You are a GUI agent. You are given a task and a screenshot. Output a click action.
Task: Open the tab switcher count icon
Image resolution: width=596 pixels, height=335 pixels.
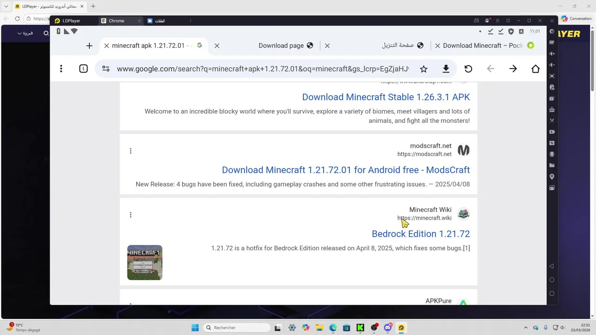pos(83,69)
